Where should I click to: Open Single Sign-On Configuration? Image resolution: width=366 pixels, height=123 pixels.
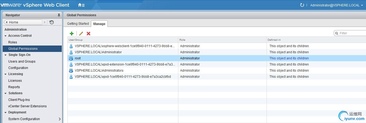18,68
